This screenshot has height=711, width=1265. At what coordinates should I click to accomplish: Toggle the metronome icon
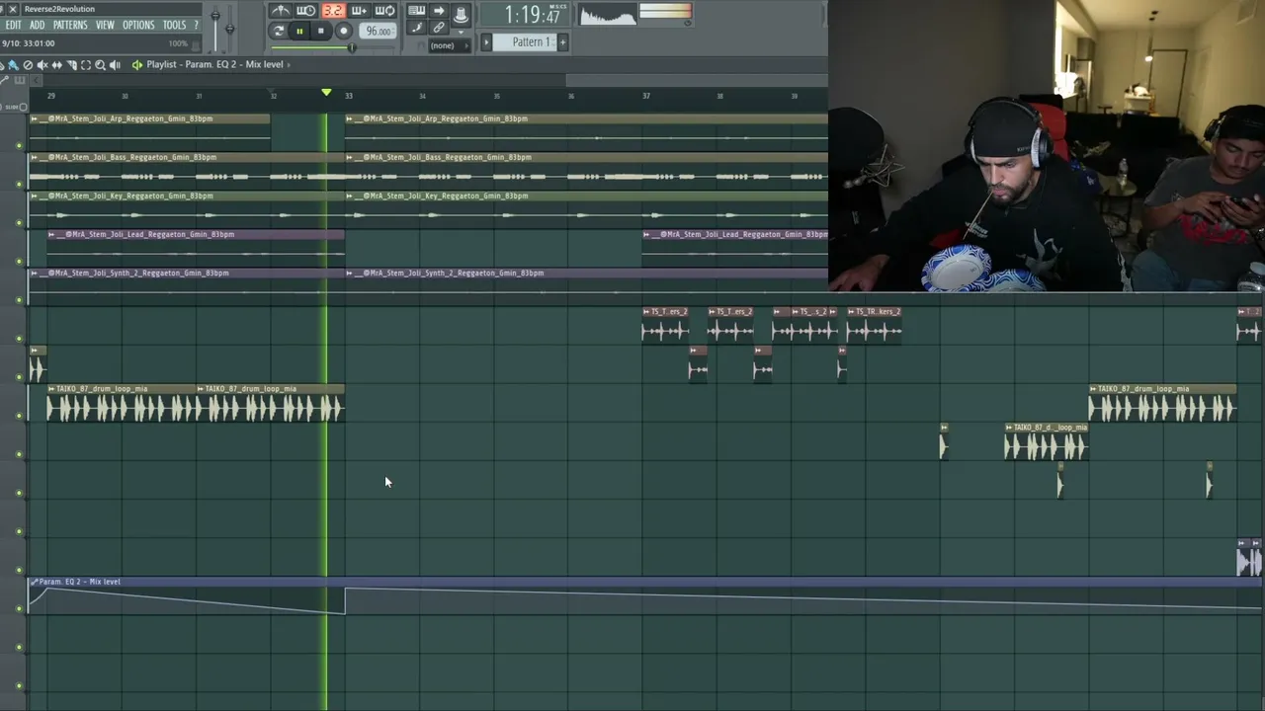tap(281, 11)
